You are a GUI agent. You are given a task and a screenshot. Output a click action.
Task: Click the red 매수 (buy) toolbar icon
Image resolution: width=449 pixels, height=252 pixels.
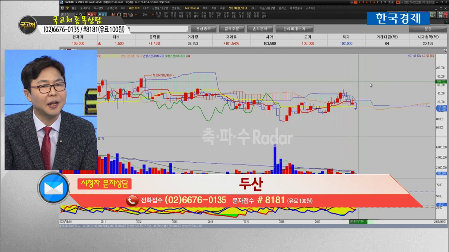click(92, 15)
